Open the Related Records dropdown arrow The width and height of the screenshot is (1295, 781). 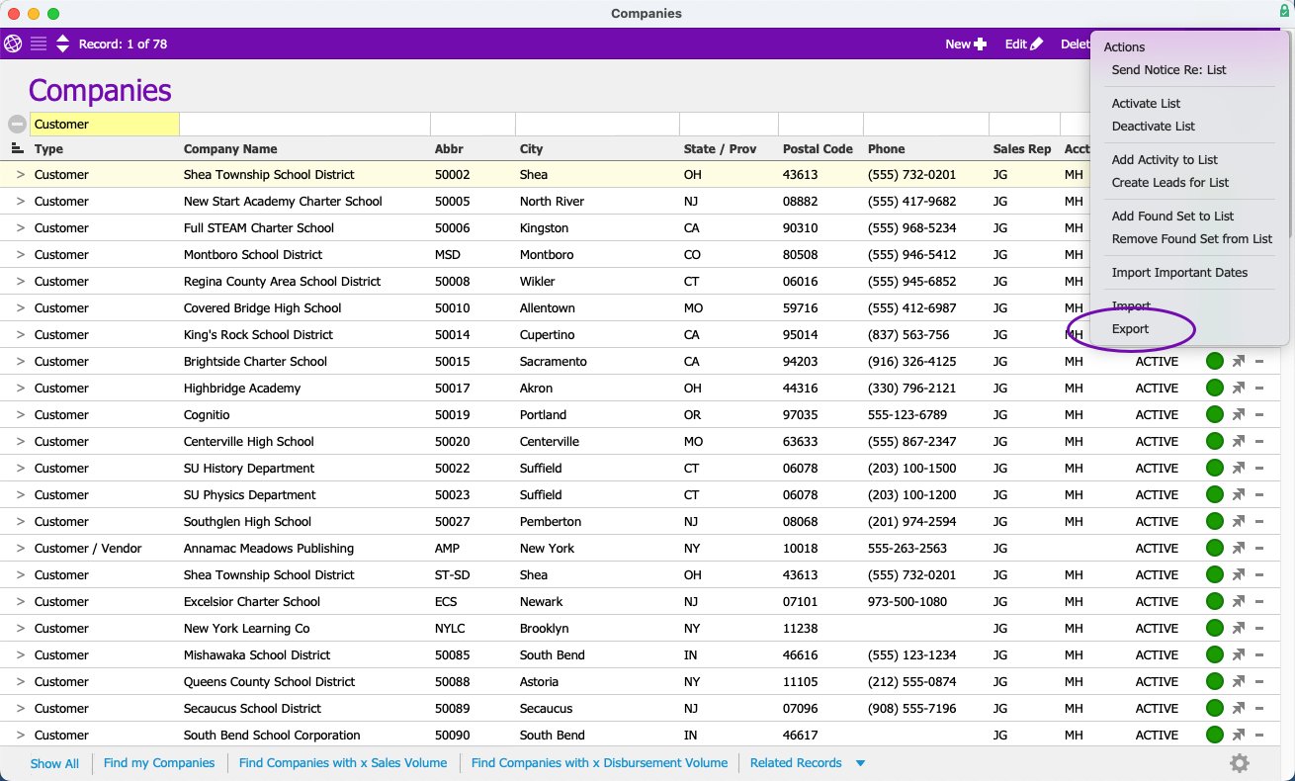[x=860, y=763]
